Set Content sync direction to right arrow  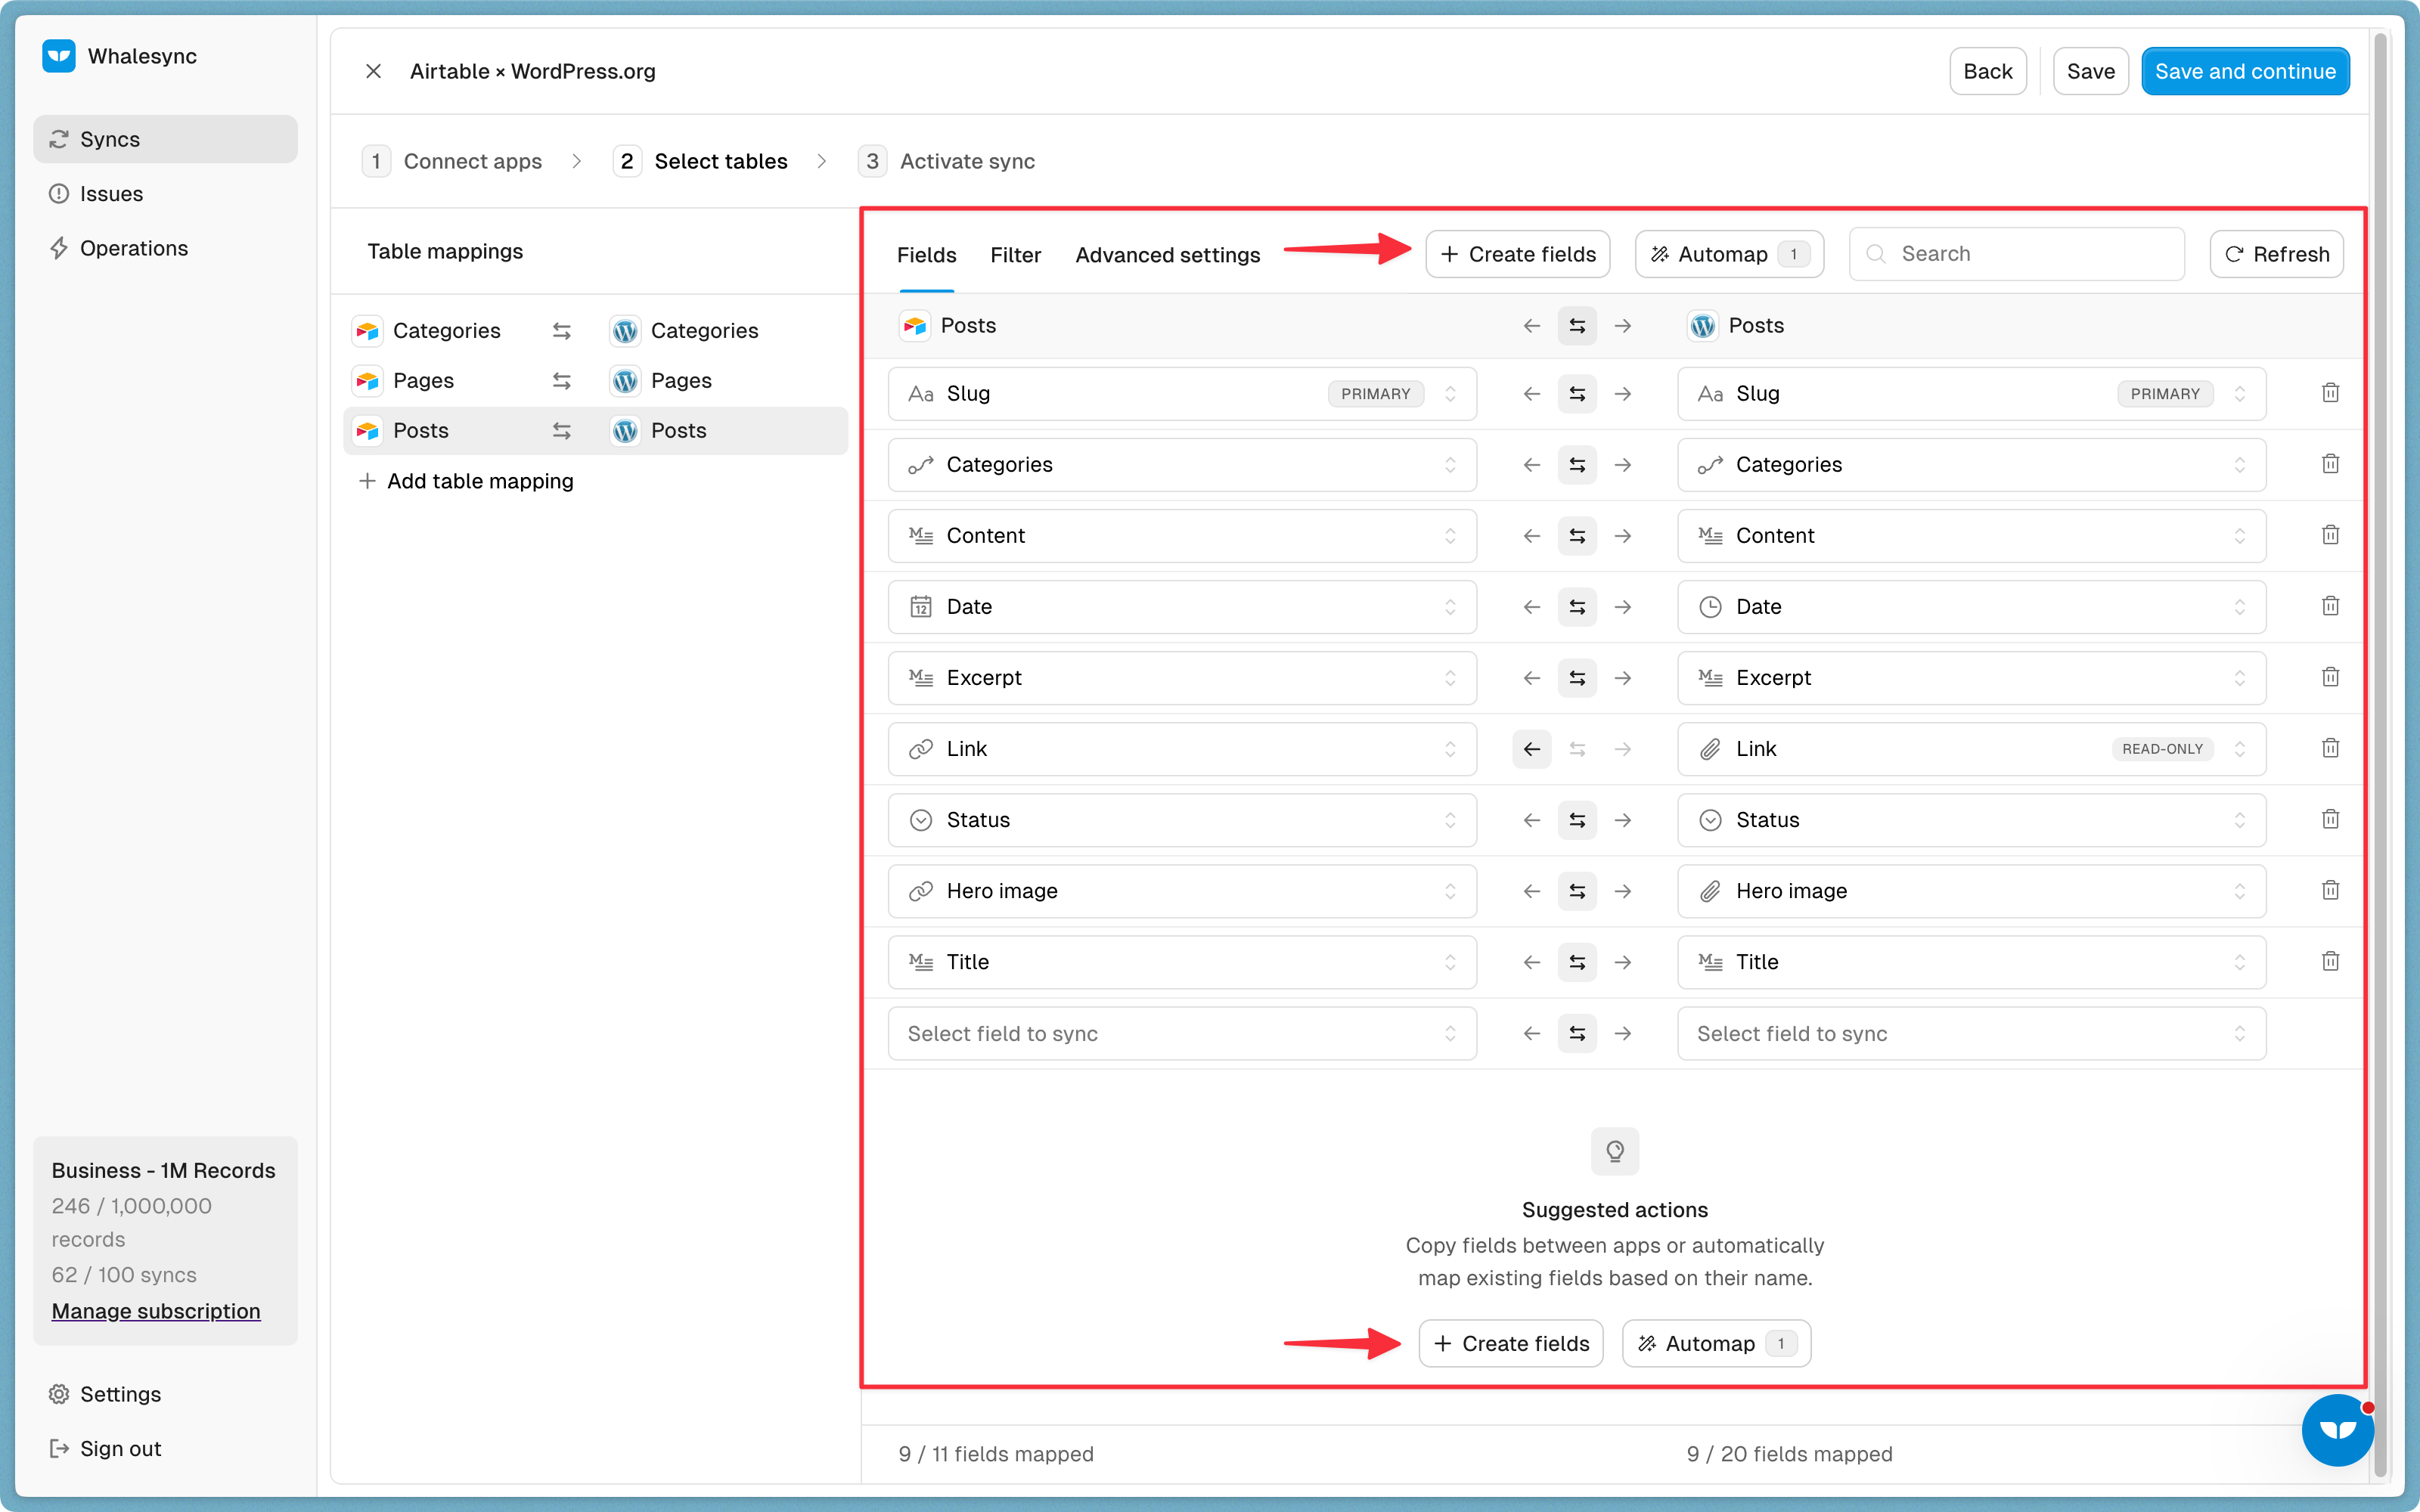tap(1623, 536)
